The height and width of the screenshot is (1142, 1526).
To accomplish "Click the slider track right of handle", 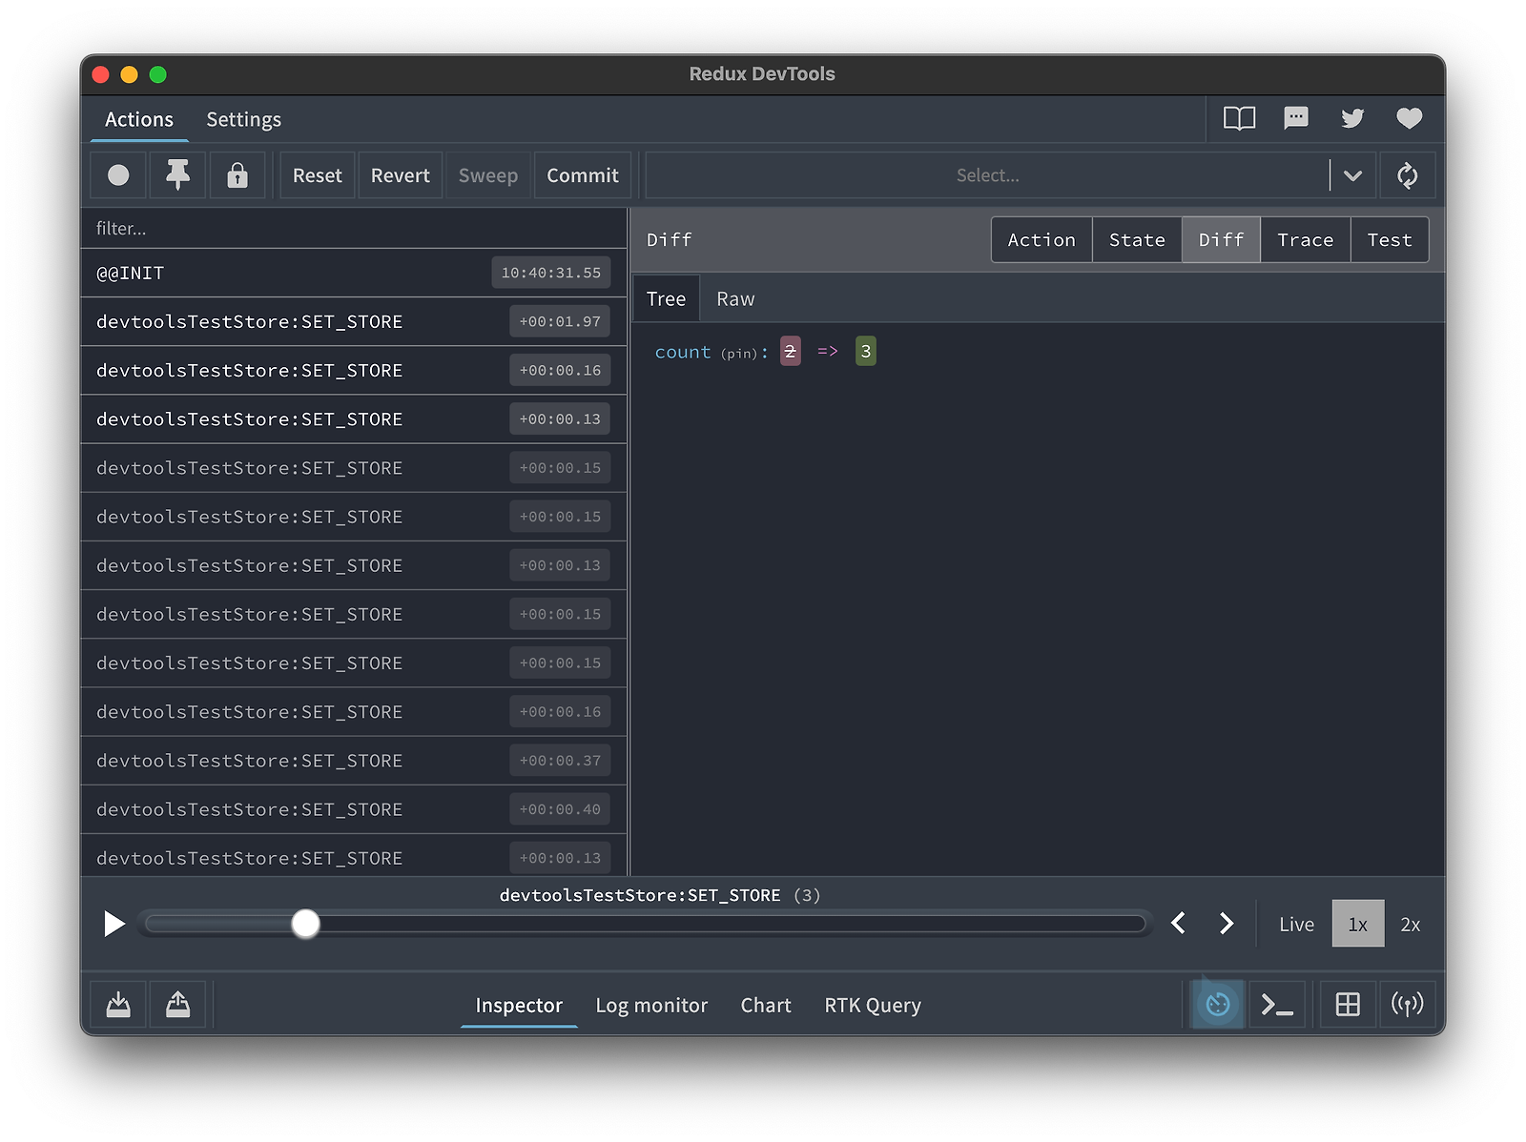I will point(732,924).
